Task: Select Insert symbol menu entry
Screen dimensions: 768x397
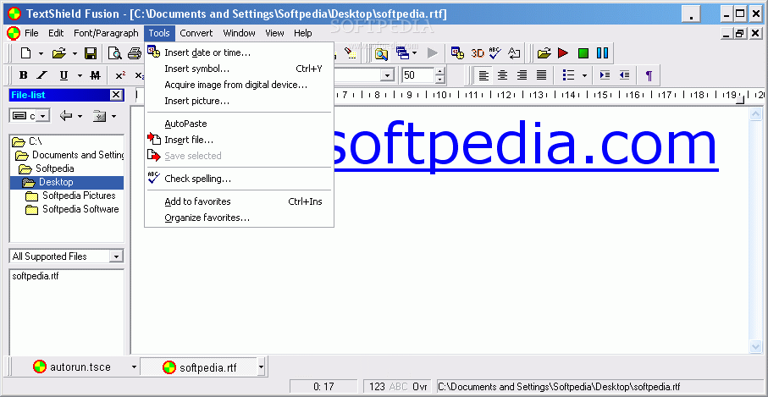Action: coord(239,69)
